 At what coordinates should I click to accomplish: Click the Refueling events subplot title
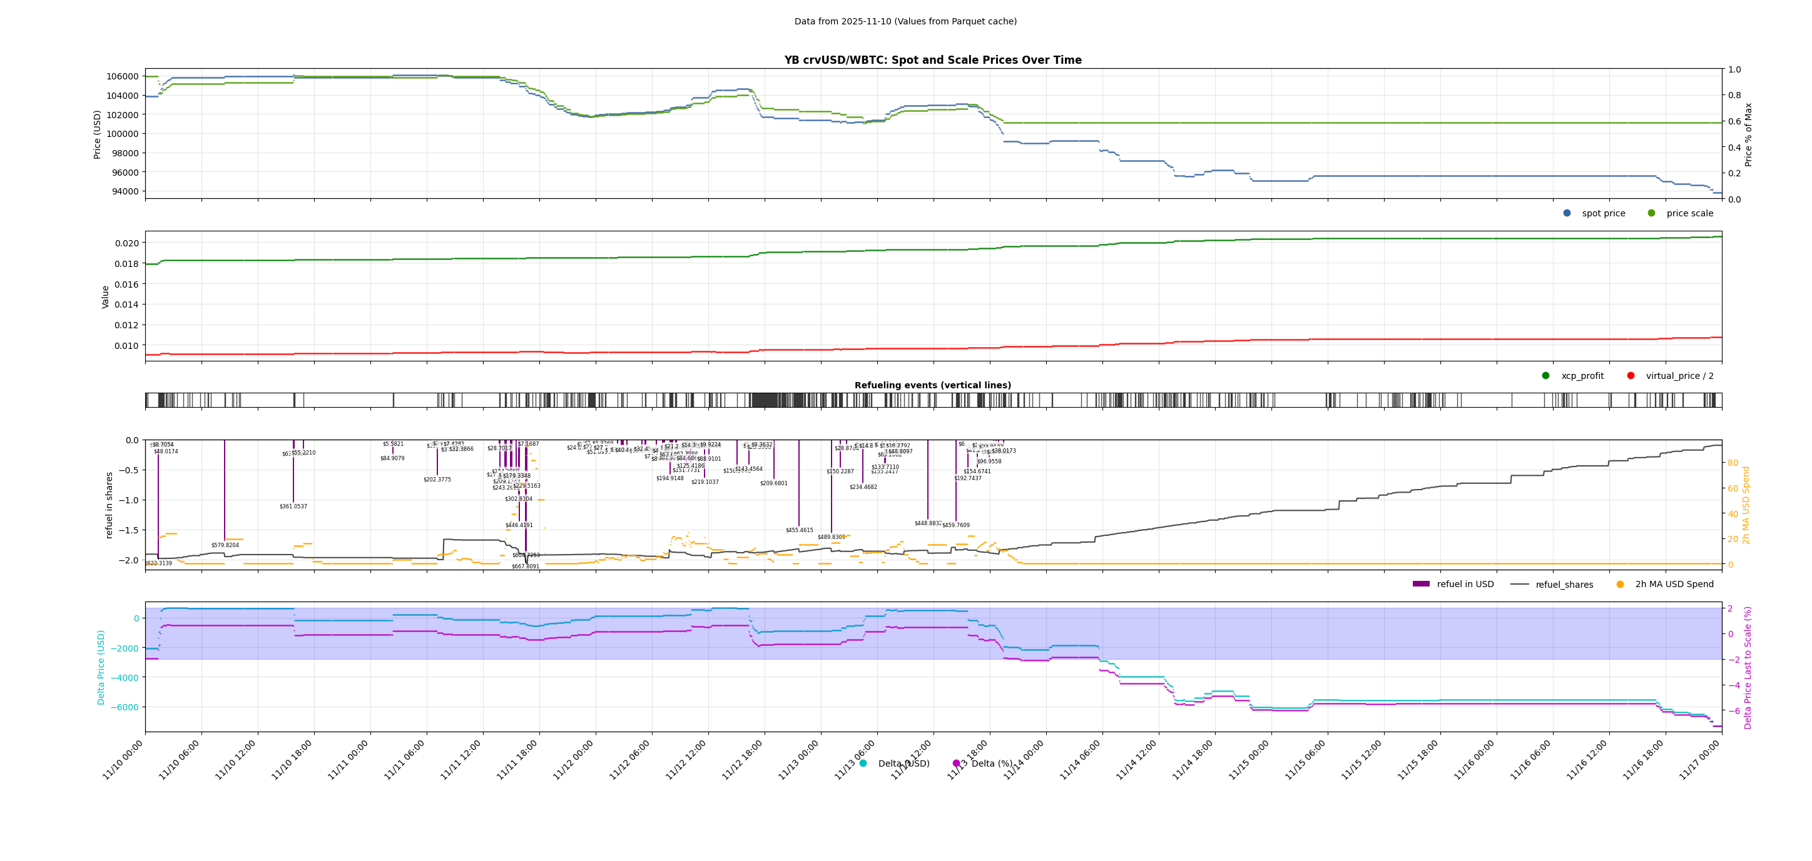[933, 385]
